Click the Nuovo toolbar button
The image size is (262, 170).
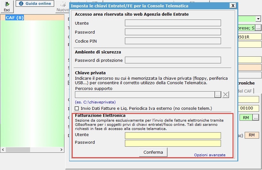[x=63, y=7]
